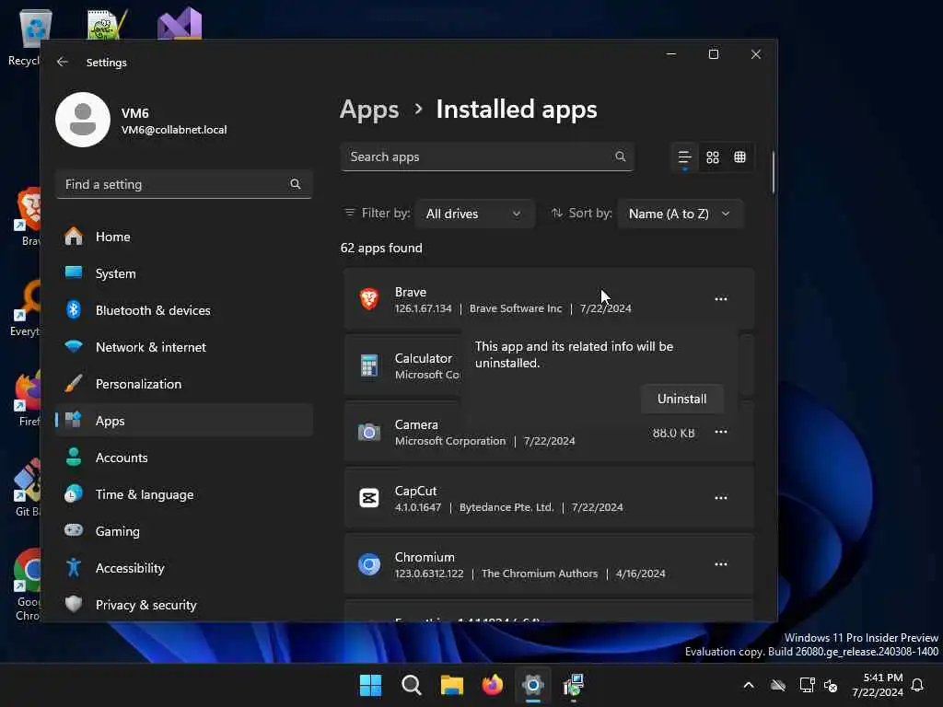Click the Chromium app icon in list
This screenshot has width=943, height=707.
click(x=369, y=564)
